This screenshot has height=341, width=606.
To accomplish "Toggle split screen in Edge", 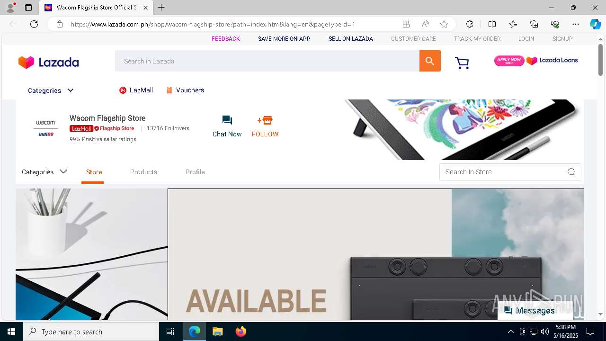I will 492,24.
